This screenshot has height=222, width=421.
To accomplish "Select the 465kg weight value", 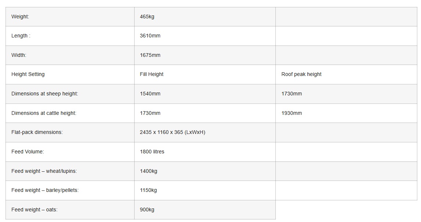I will pyautogui.click(x=147, y=17).
